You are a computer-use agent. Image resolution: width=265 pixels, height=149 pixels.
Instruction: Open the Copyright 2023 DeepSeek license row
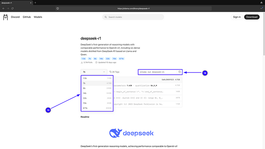click(x=148, y=104)
